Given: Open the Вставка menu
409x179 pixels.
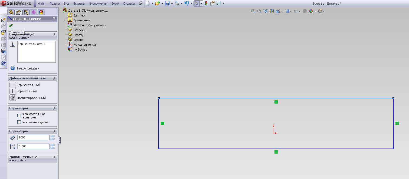Looking at the screenshot, I should point(79,4).
